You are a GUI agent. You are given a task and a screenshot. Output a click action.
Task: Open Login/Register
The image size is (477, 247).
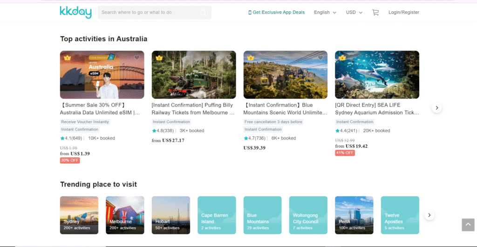coord(403,13)
